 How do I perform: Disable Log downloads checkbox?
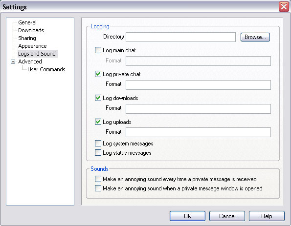(98, 98)
